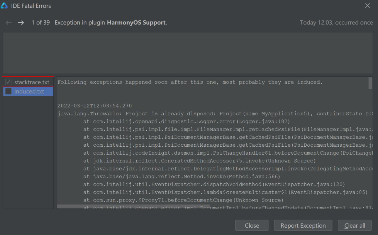This screenshot has height=235, width=378.
Task: Click the stack trace horizontal scrollbar thumb
Action: [x=133, y=207]
